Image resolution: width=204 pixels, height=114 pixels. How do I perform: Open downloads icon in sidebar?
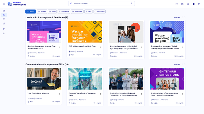point(4,33)
